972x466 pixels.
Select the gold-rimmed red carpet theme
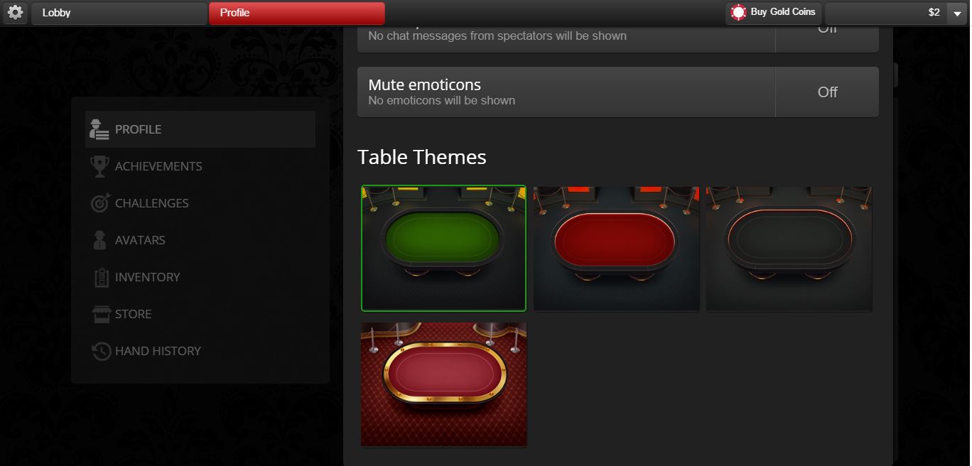coord(443,384)
